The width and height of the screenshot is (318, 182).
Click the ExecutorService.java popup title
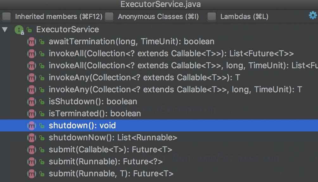click(x=160, y=5)
